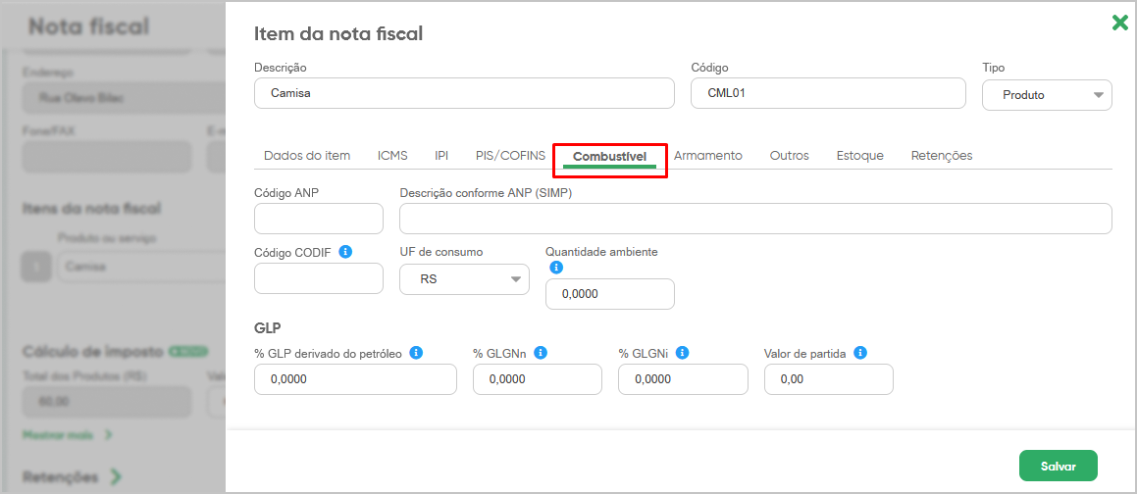Select the Combustível tab

(610, 157)
